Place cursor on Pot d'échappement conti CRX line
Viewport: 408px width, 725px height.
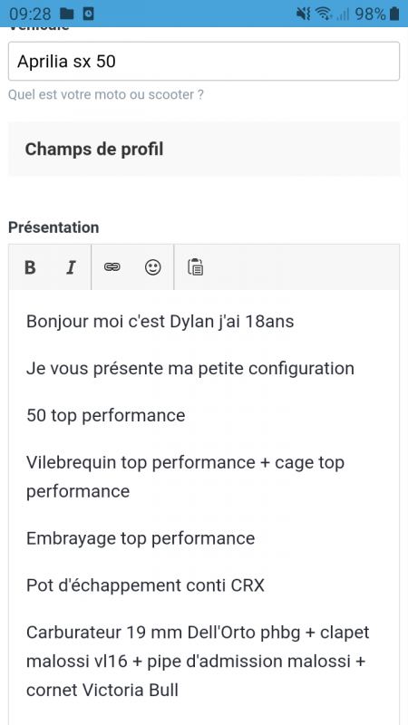[145, 585]
